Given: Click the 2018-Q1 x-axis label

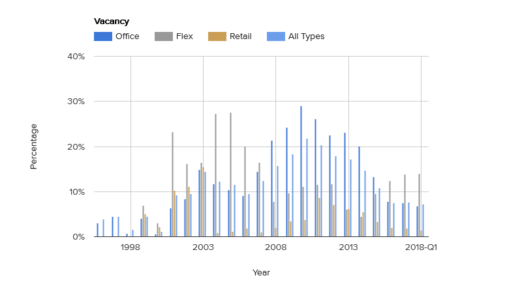Looking at the screenshot, I should 421,248.
